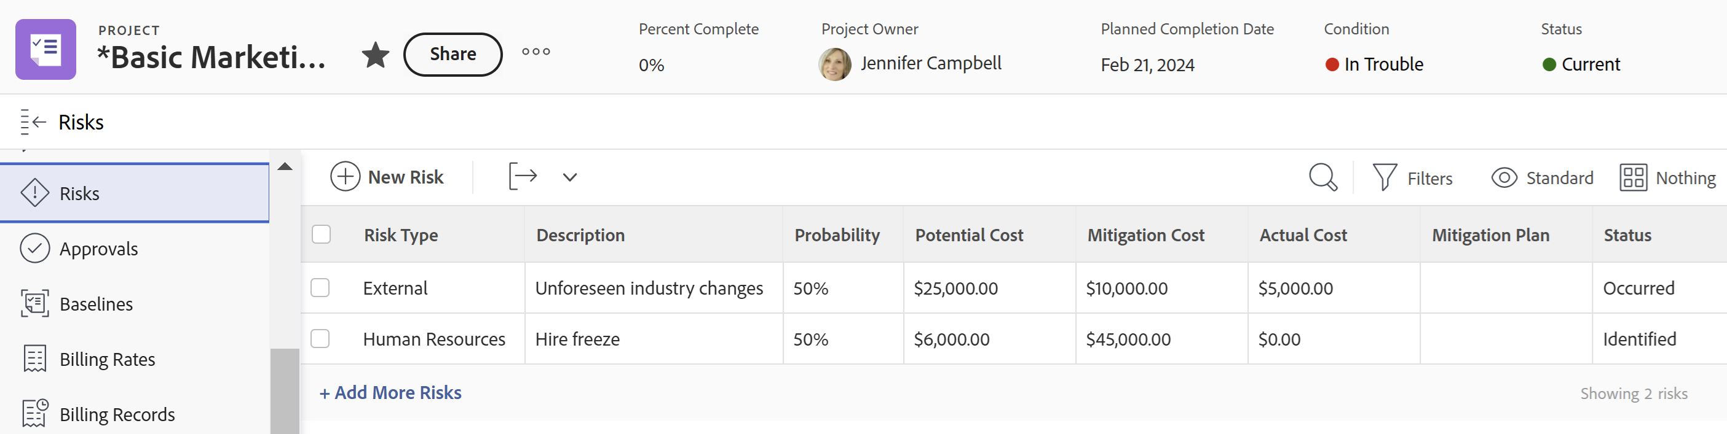Check the External risk row checkbox
This screenshot has width=1727, height=434.
(320, 288)
